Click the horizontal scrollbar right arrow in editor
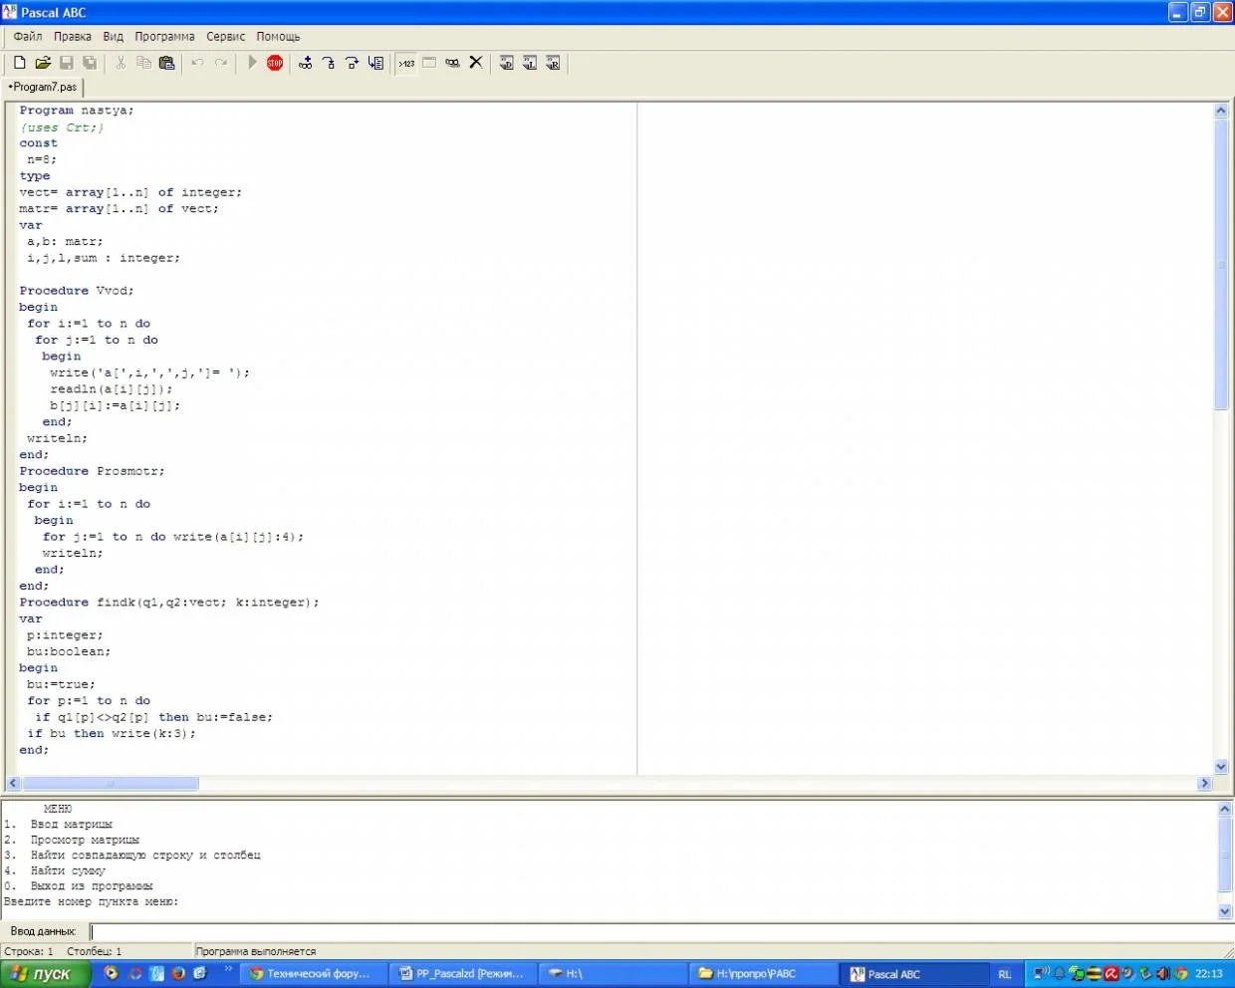 tap(1204, 784)
